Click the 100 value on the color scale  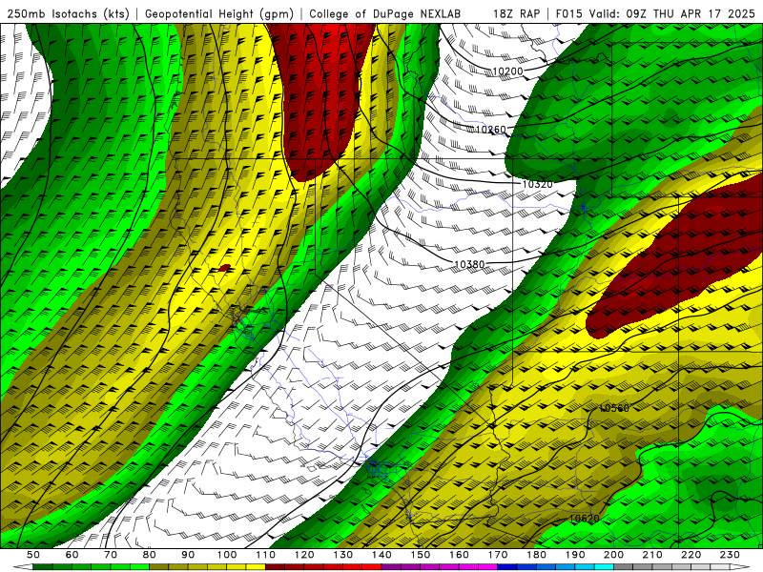click(x=227, y=555)
